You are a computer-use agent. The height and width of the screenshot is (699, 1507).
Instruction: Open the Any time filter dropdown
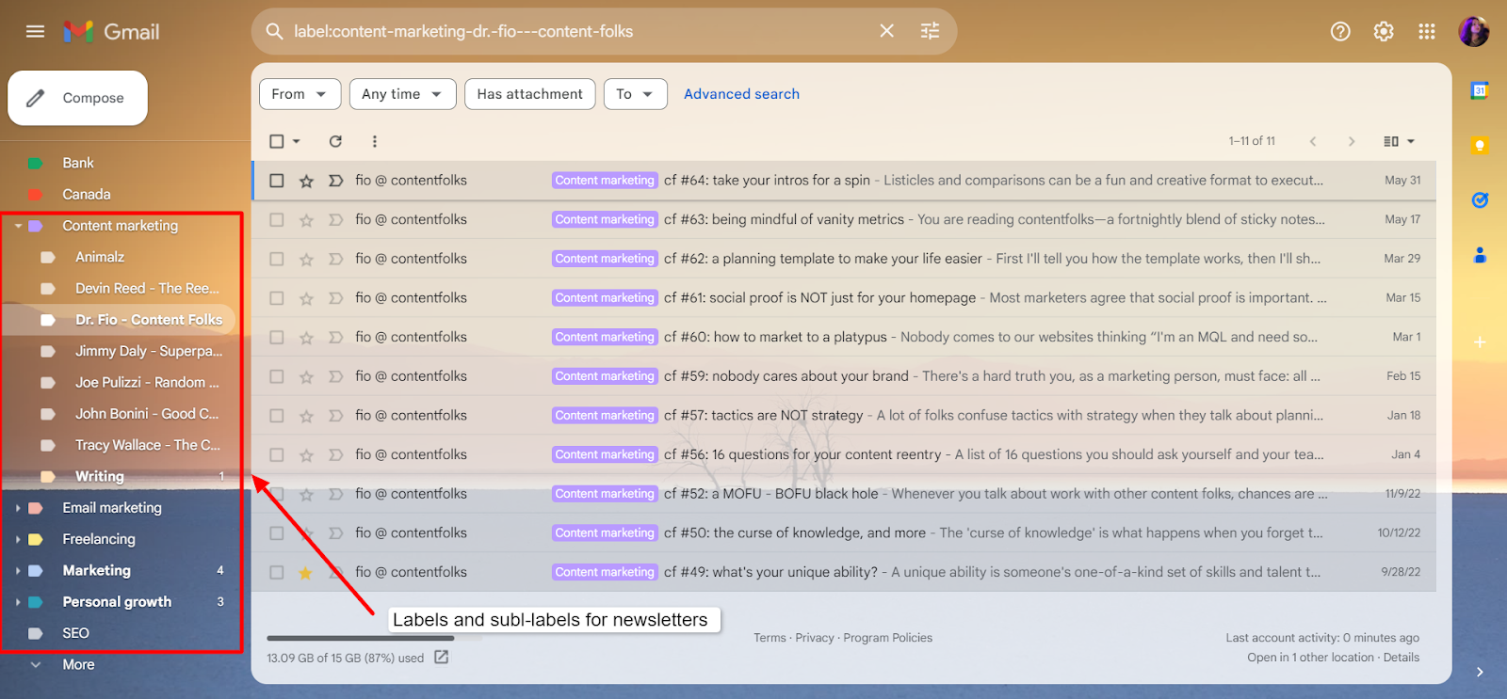pos(402,94)
